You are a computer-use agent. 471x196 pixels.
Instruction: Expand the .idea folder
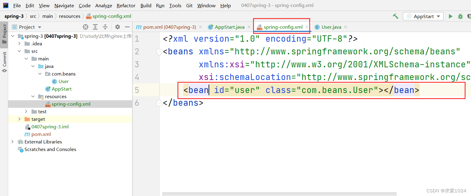pyautogui.click(x=19, y=43)
